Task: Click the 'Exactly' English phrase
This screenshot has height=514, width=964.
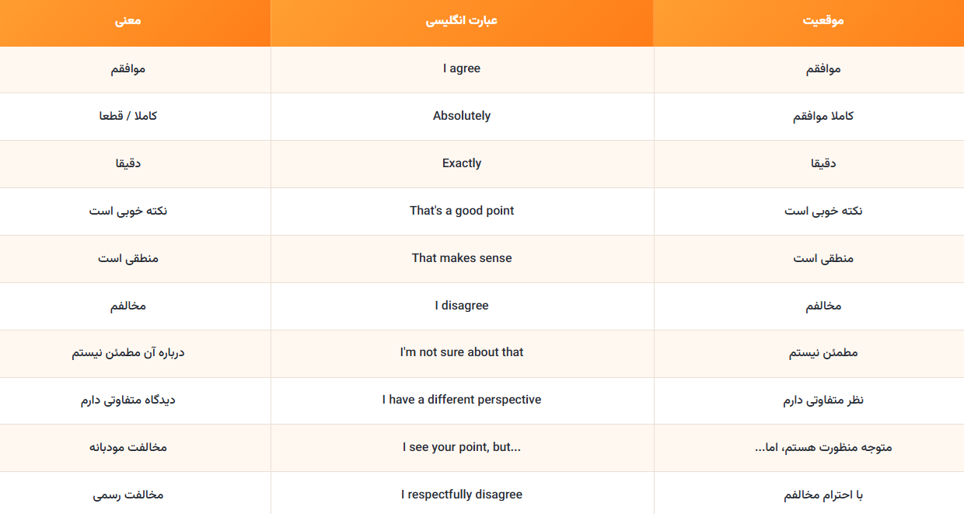Action: coord(462,163)
